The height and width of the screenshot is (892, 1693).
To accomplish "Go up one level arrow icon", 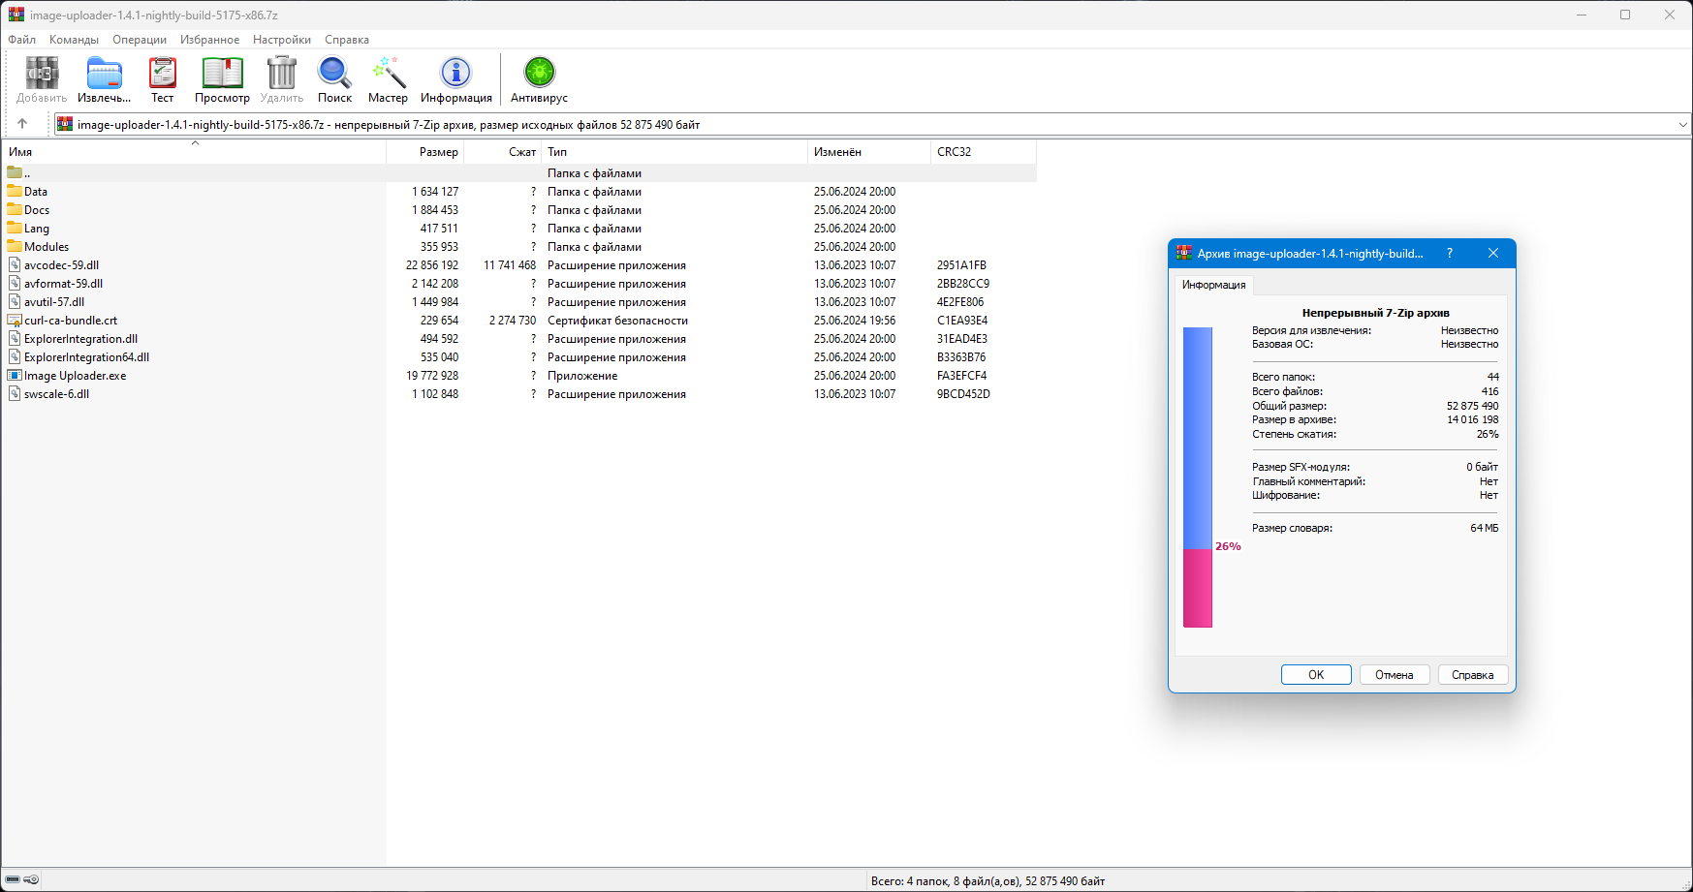I will [22, 124].
